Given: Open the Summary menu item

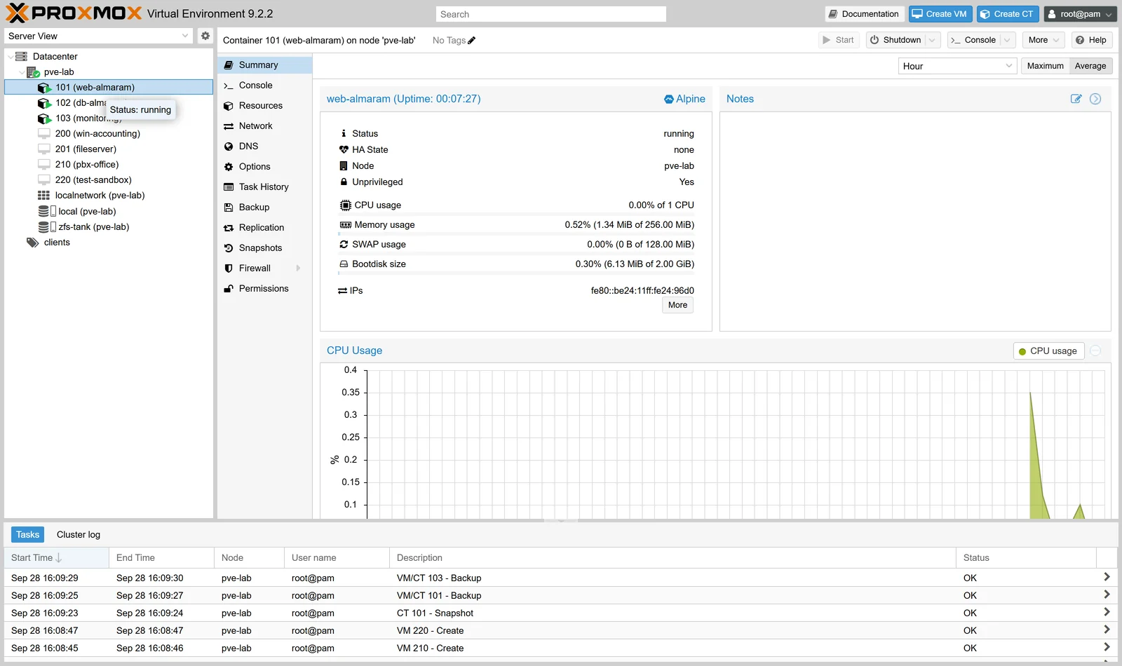Looking at the screenshot, I should coord(264,65).
